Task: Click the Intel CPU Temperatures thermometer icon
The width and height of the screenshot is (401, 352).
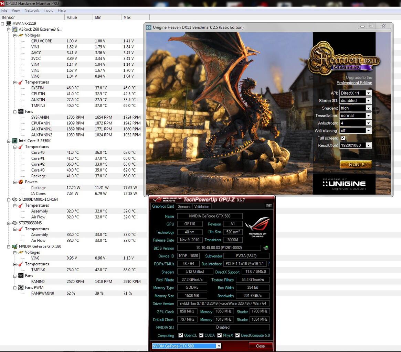Action: tap(21, 147)
